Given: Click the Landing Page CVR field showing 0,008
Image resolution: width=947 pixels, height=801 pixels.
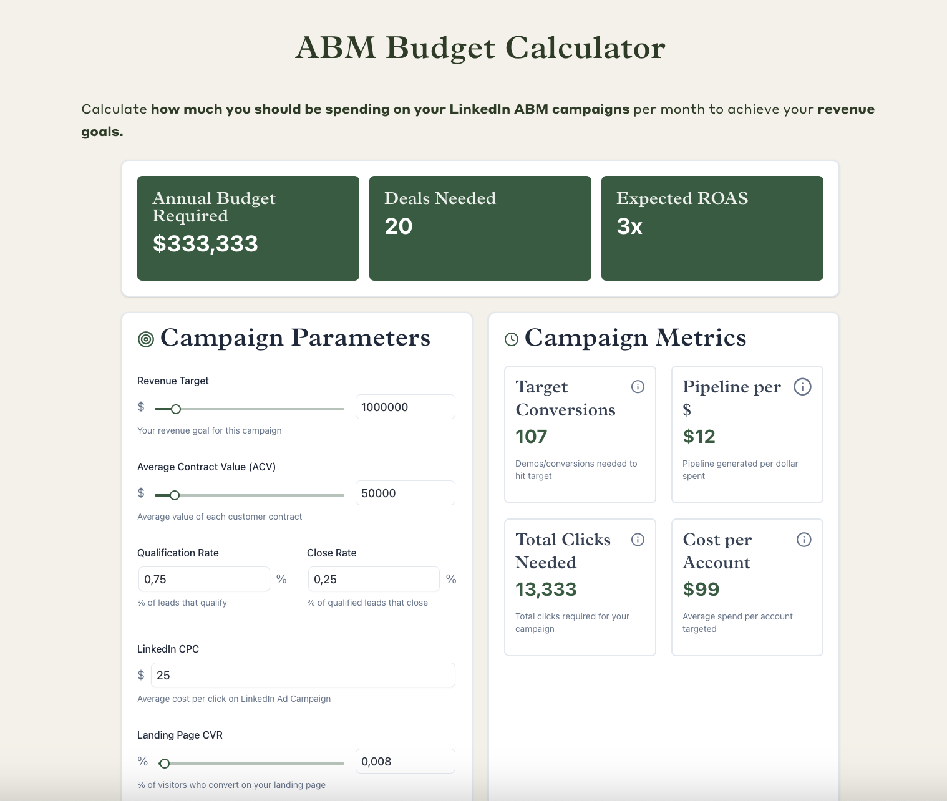Looking at the screenshot, I should [x=405, y=761].
